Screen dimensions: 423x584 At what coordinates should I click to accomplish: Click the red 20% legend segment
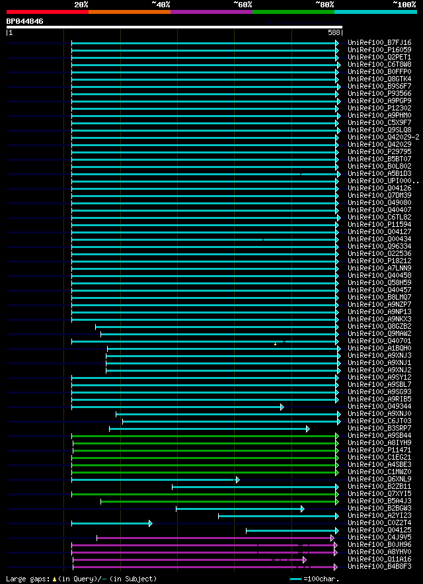48,12
